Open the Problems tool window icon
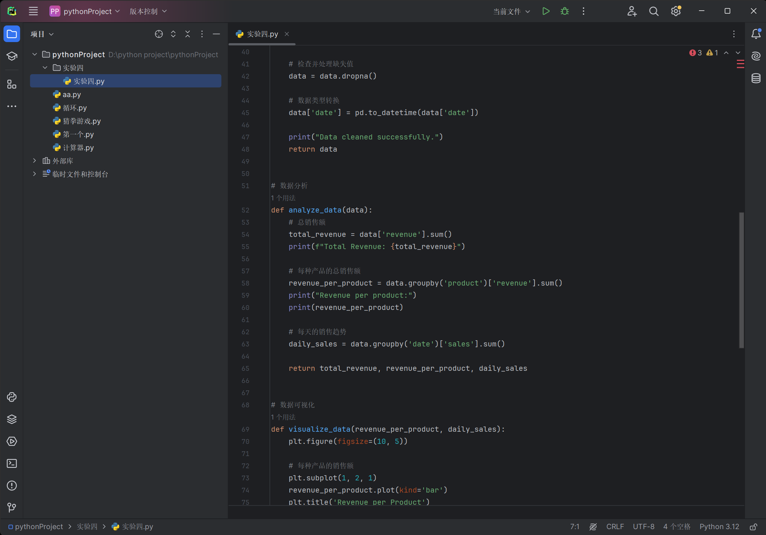 point(12,486)
